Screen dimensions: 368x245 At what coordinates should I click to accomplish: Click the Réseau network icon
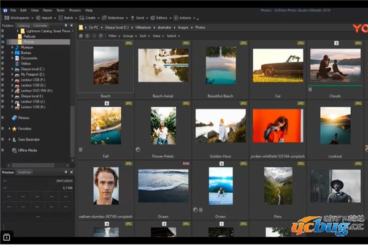point(14,118)
